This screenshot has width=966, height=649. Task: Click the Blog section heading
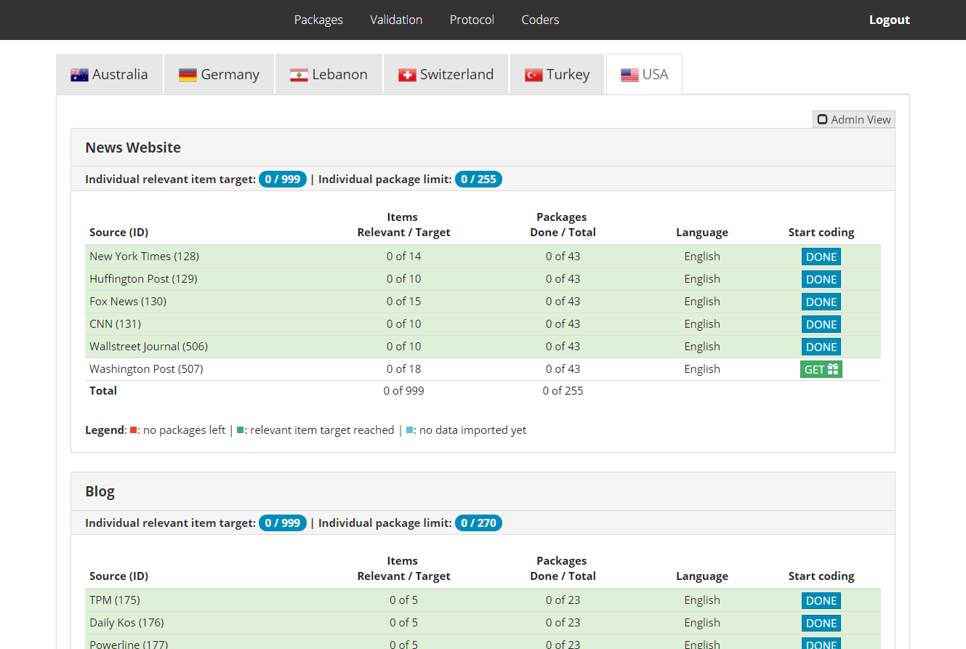(100, 491)
